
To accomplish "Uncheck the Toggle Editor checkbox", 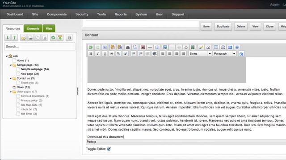I will 109,149.
